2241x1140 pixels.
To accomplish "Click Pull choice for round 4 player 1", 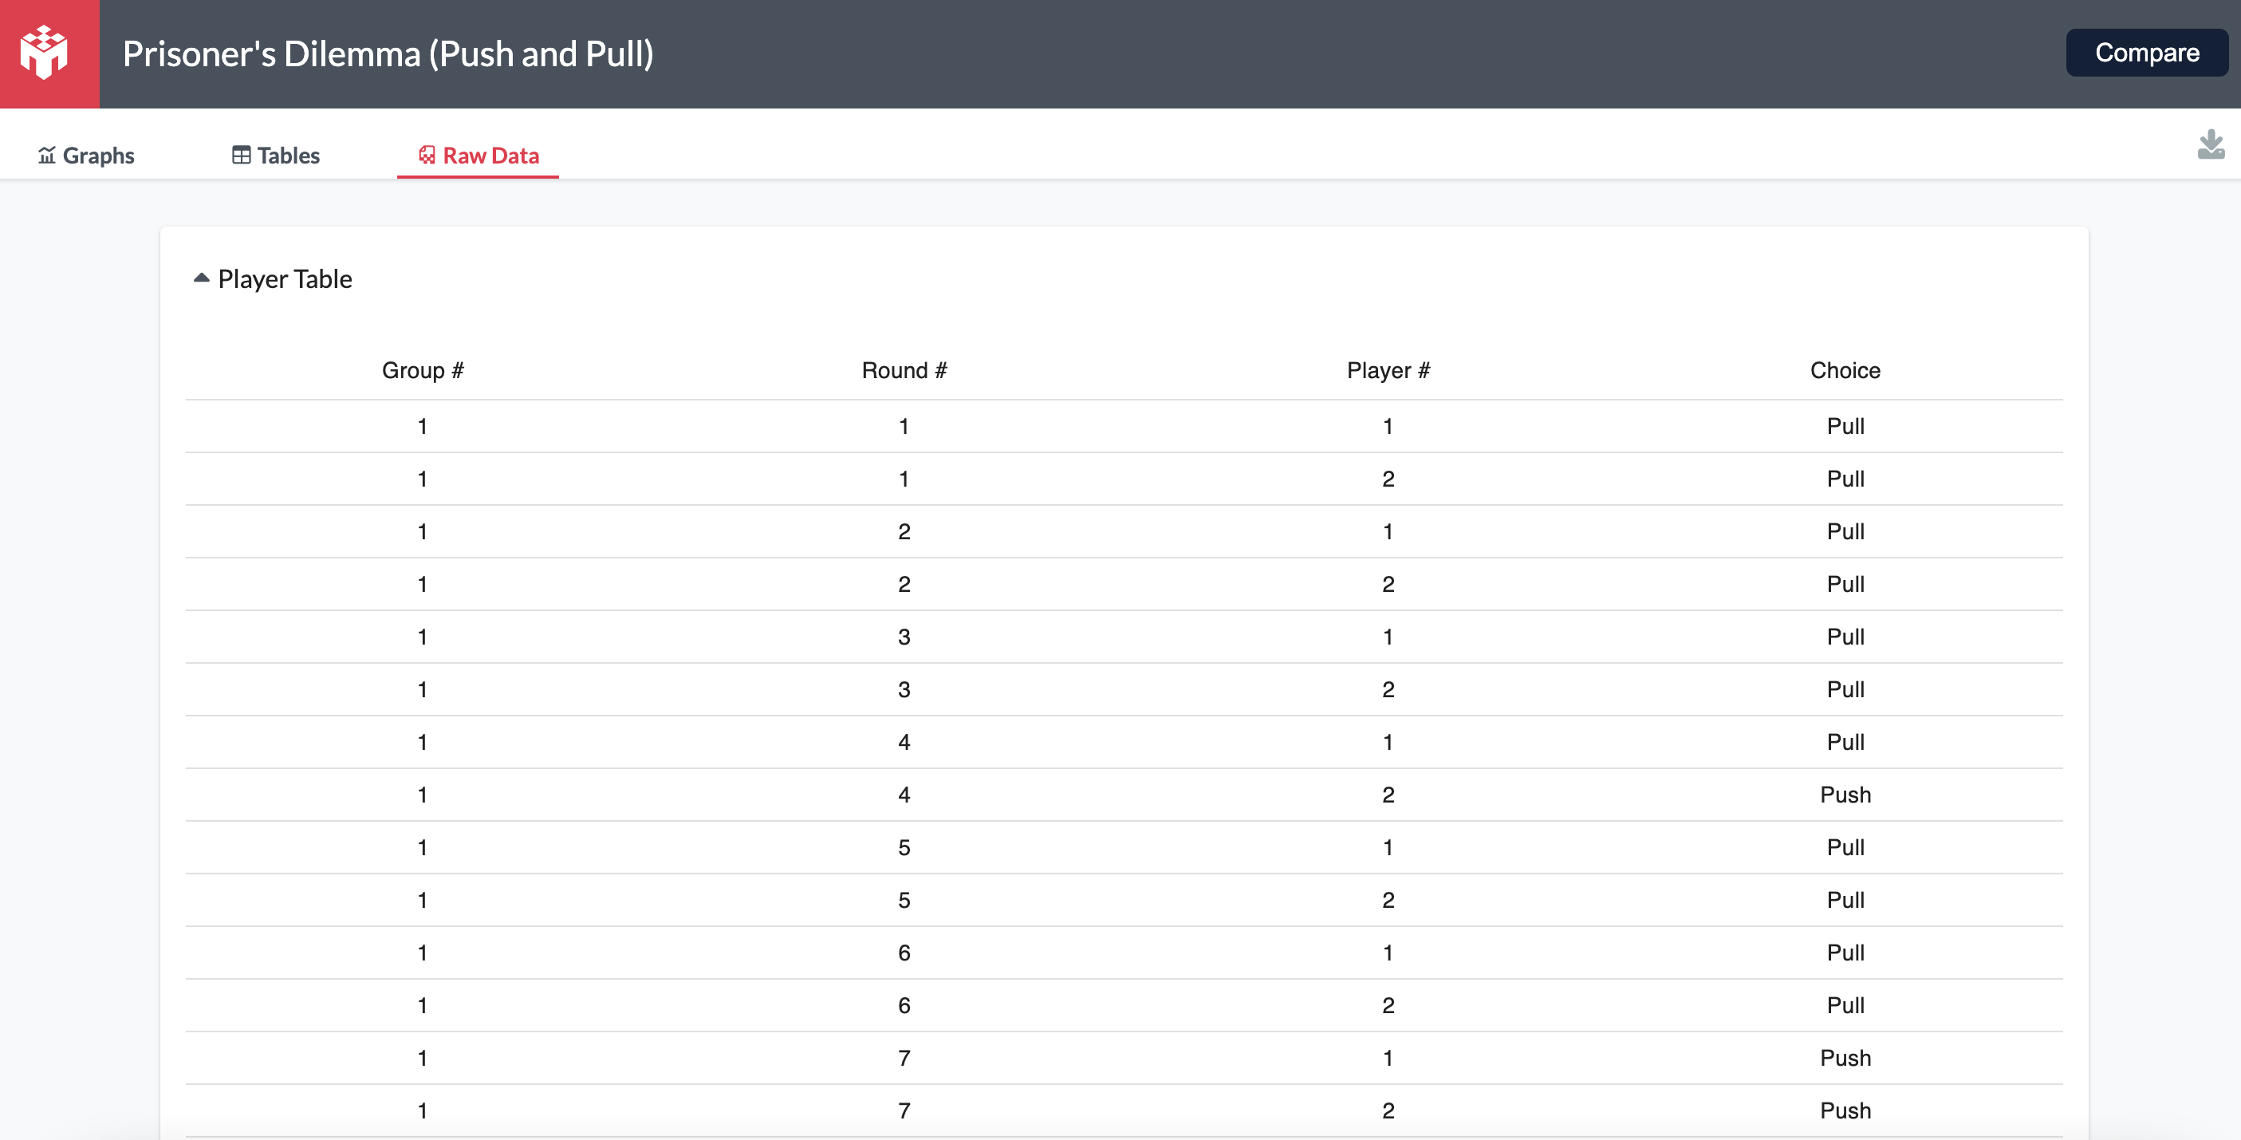I will coord(1845,742).
